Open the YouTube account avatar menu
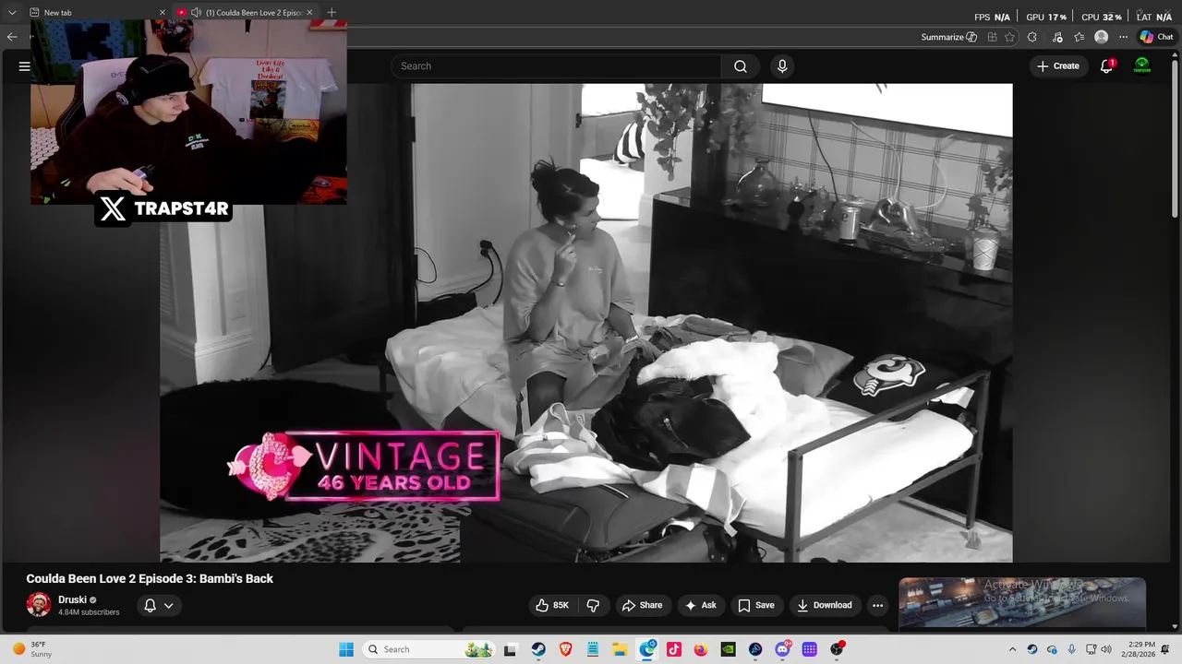Image resolution: width=1182 pixels, height=664 pixels. coord(1142,66)
